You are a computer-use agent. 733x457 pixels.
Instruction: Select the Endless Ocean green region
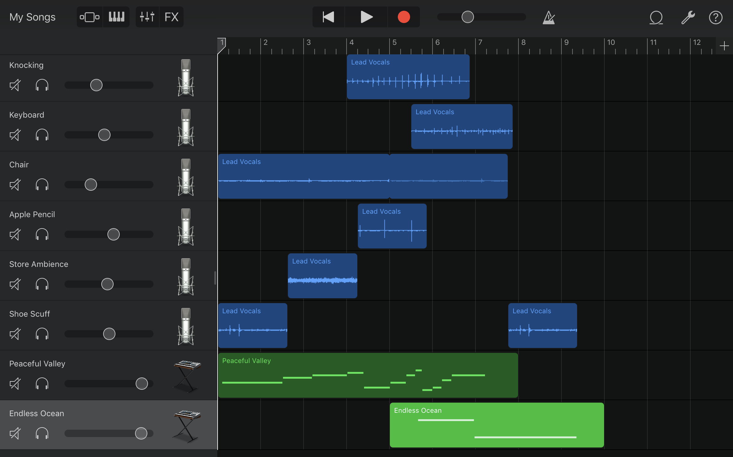click(x=497, y=425)
